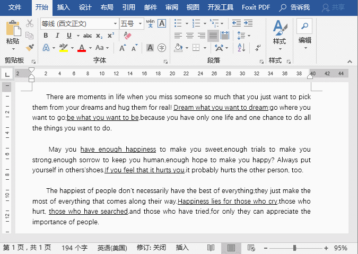Apply the red font color

(82, 48)
